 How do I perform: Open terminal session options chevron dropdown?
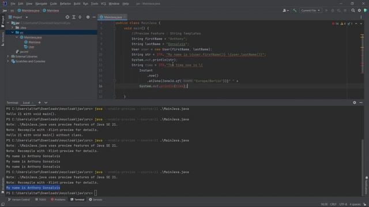click(46, 102)
